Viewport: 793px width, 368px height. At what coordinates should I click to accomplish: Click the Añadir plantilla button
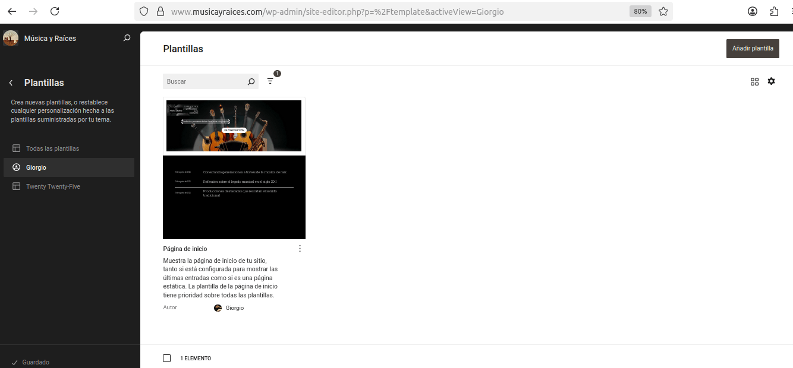click(753, 49)
